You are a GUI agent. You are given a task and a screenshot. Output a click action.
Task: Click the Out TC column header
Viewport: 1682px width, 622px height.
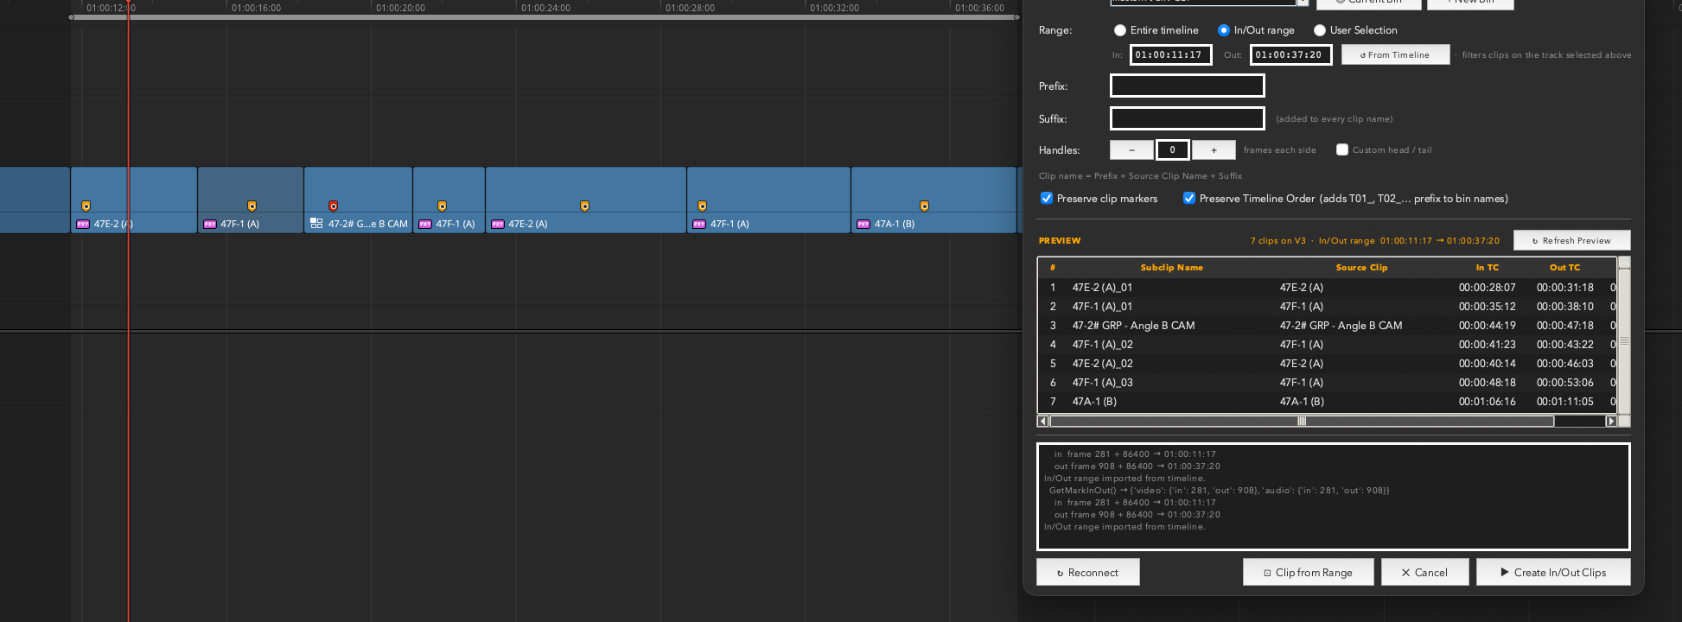[1564, 268]
